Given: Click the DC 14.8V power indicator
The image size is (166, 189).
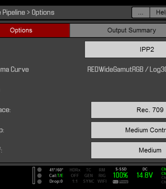Looking at the screenshot, I should tap(145, 173).
